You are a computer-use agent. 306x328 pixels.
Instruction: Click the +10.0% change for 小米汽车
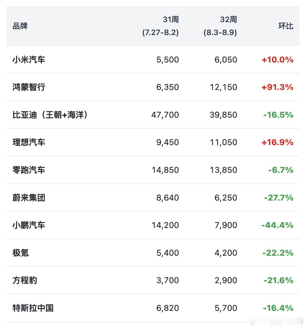tap(277, 60)
